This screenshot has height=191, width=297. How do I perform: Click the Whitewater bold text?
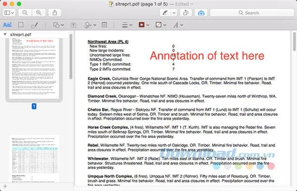[x=98, y=158]
